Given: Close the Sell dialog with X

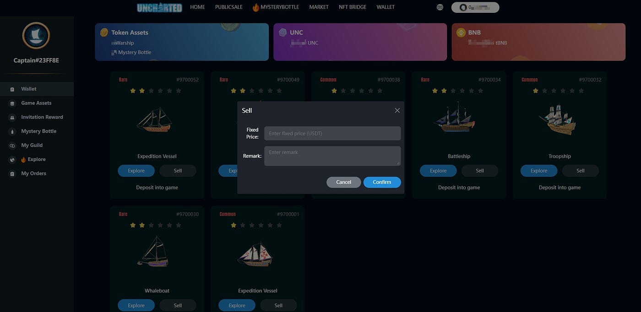Looking at the screenshot, I should (x=397, y=110).
